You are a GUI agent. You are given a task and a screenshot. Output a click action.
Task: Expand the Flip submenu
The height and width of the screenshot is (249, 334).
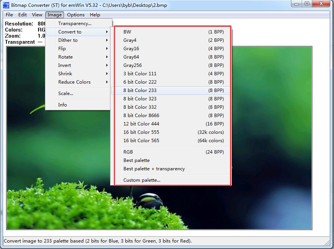[x=78, y=49]
